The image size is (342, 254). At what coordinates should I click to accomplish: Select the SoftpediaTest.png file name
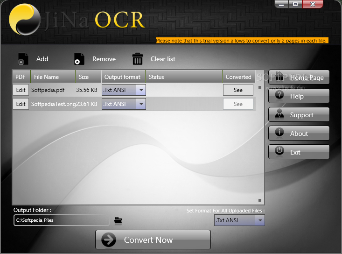pyautogui.click(x=53, y=104)
